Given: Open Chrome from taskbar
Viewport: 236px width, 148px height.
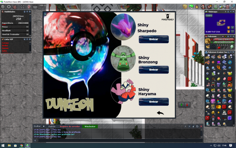Looking at the screenshot, I should point(21,145).
